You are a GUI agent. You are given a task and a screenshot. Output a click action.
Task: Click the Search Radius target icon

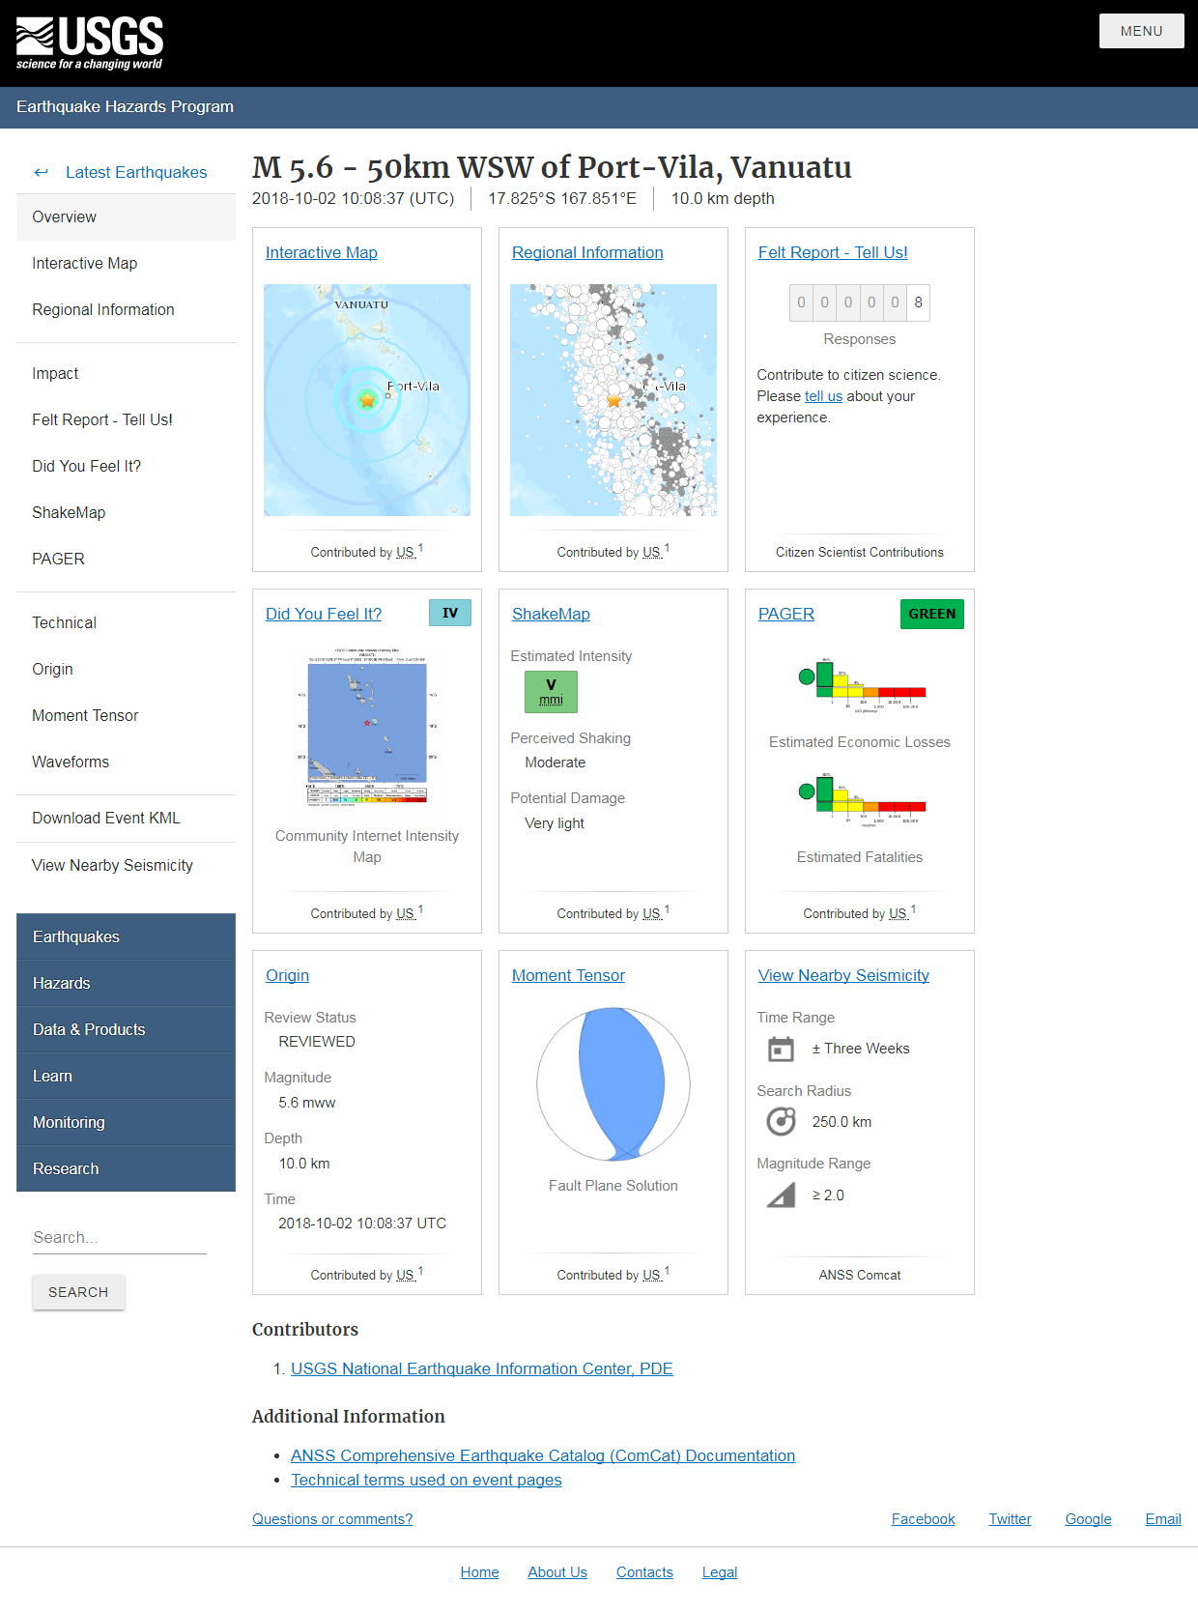(781, 1121)
